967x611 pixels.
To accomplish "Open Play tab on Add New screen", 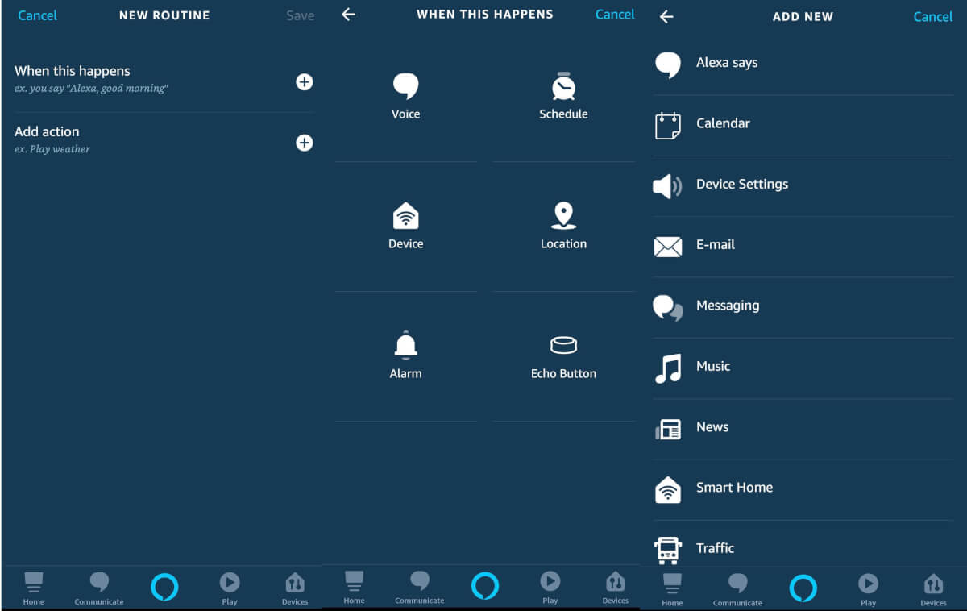I will [868, 588].
